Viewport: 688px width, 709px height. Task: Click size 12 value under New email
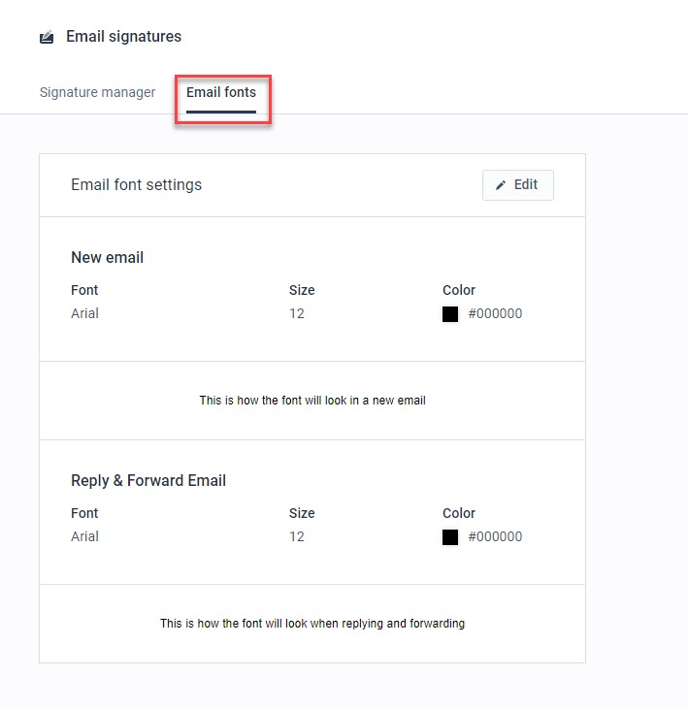point(297,313)
